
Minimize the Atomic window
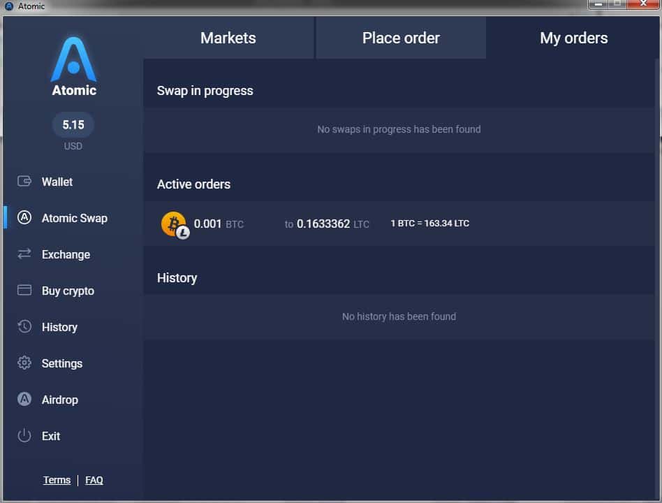598,4
